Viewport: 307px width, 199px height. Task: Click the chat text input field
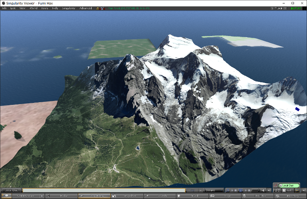coord(104,190)
